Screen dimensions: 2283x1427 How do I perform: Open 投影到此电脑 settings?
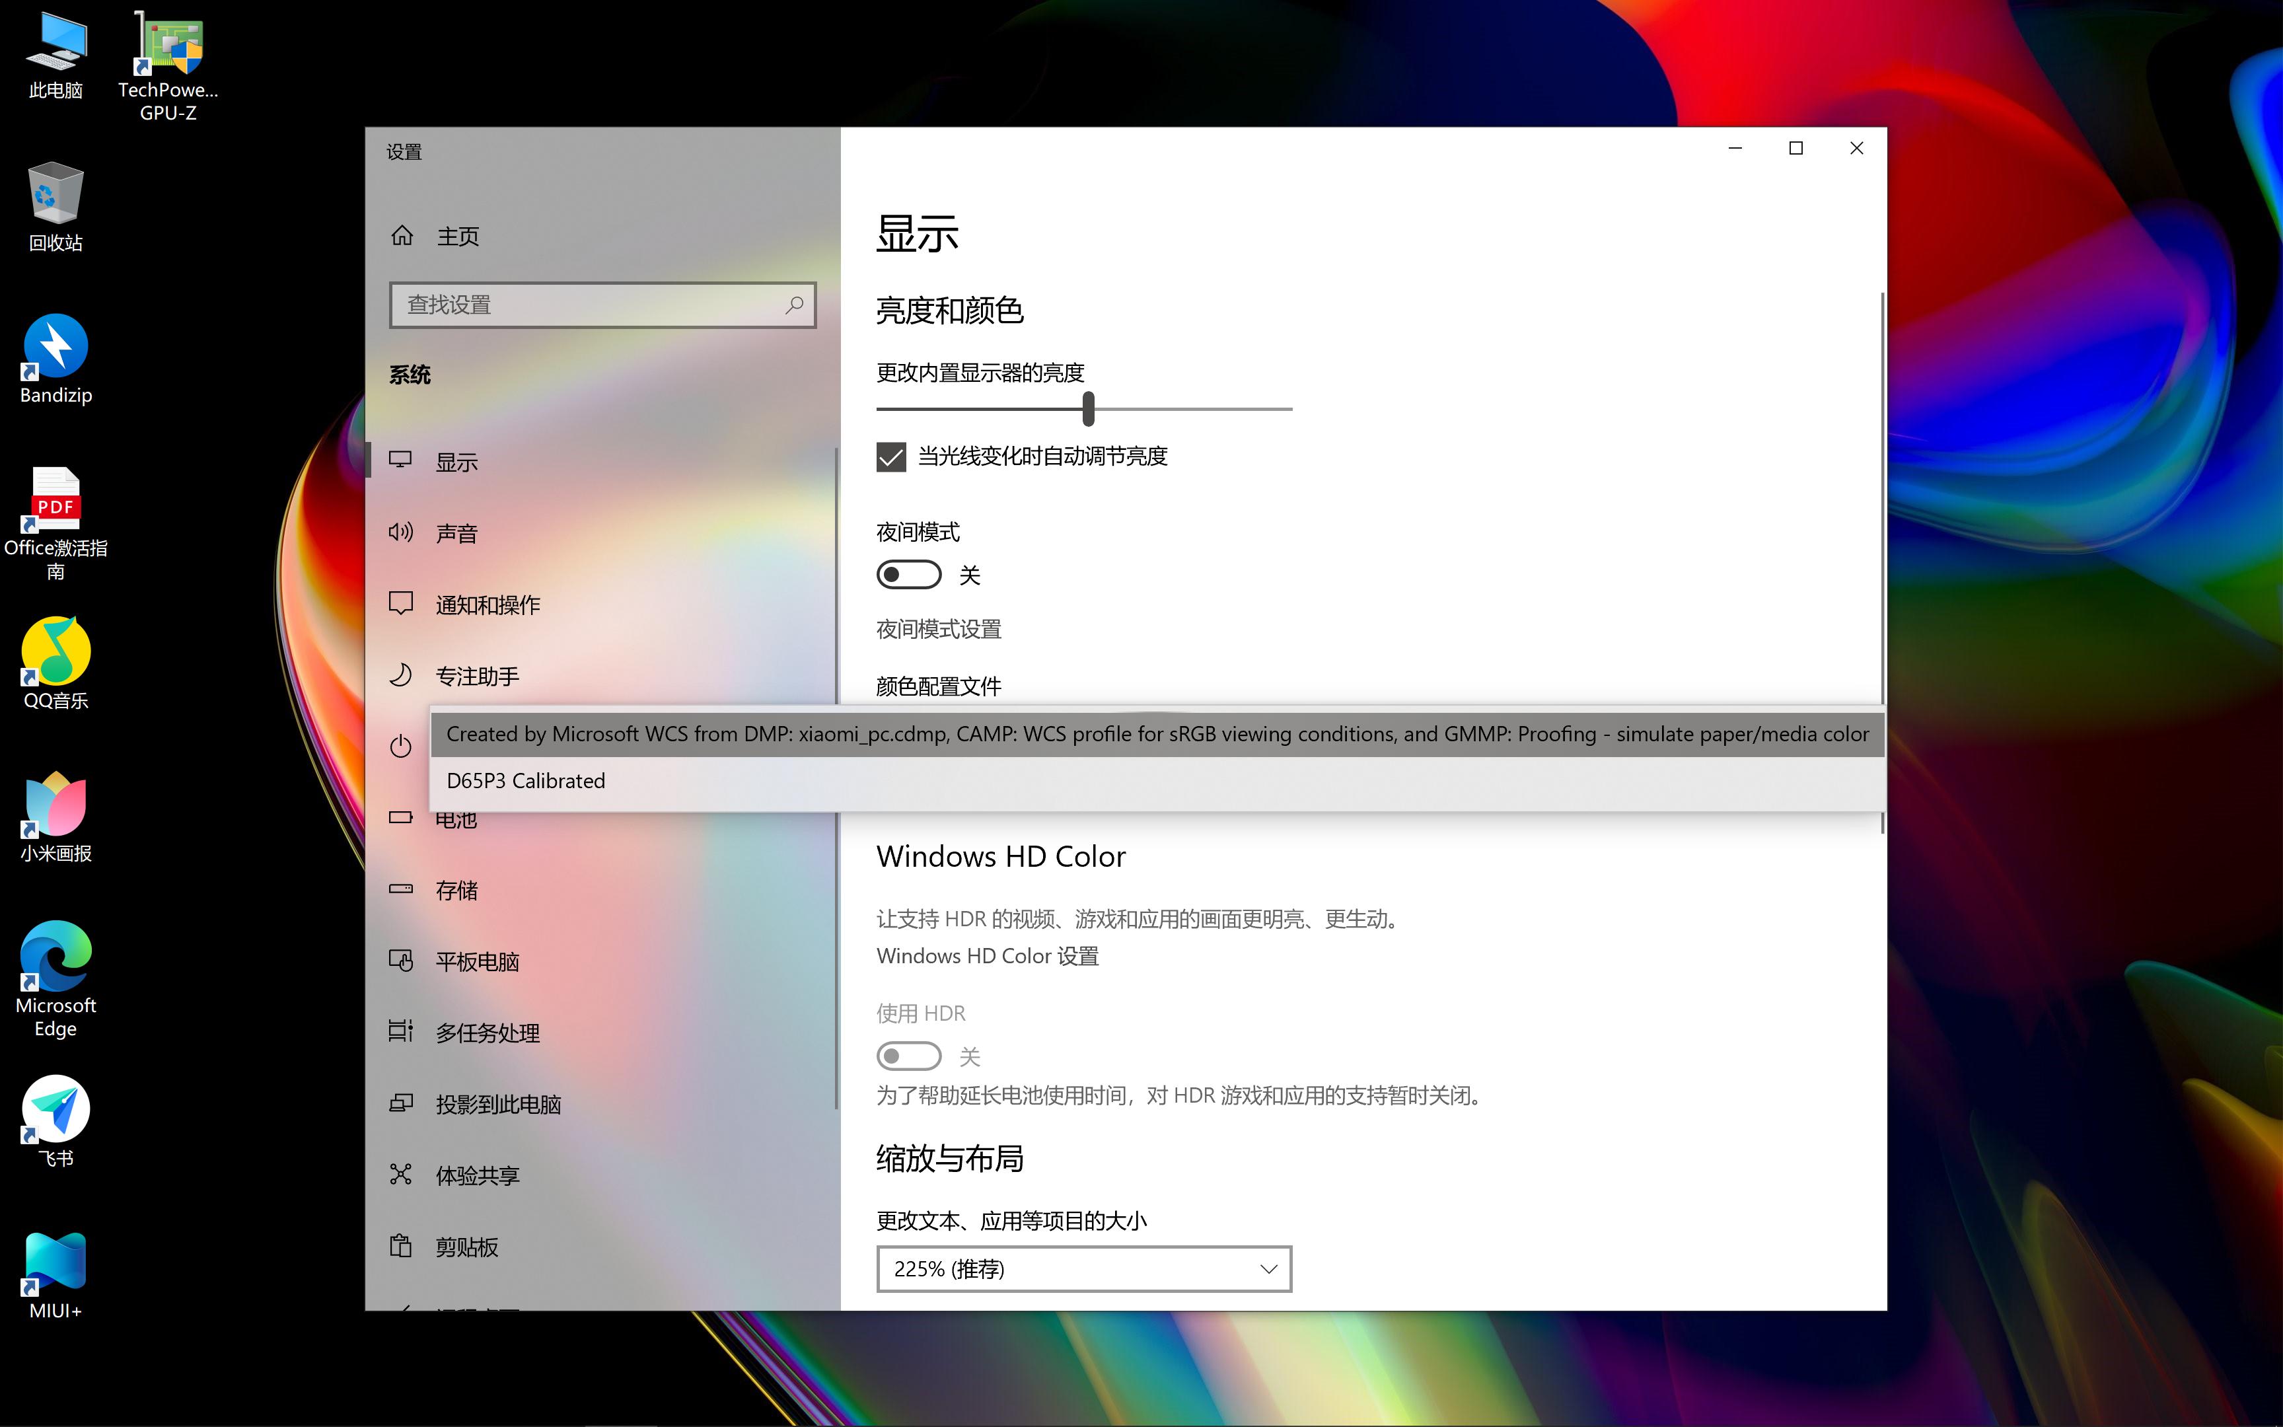498,1103
